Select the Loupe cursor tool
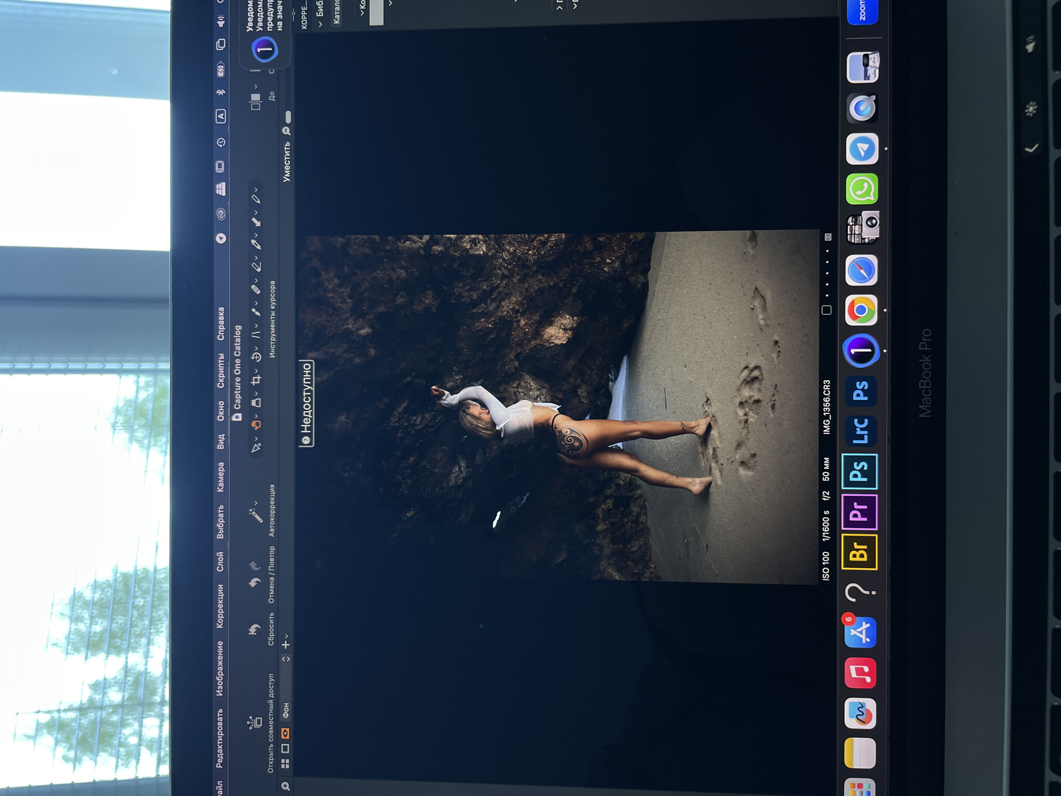This screenshot has height=796, width=1061. click(x=256, y=403)
